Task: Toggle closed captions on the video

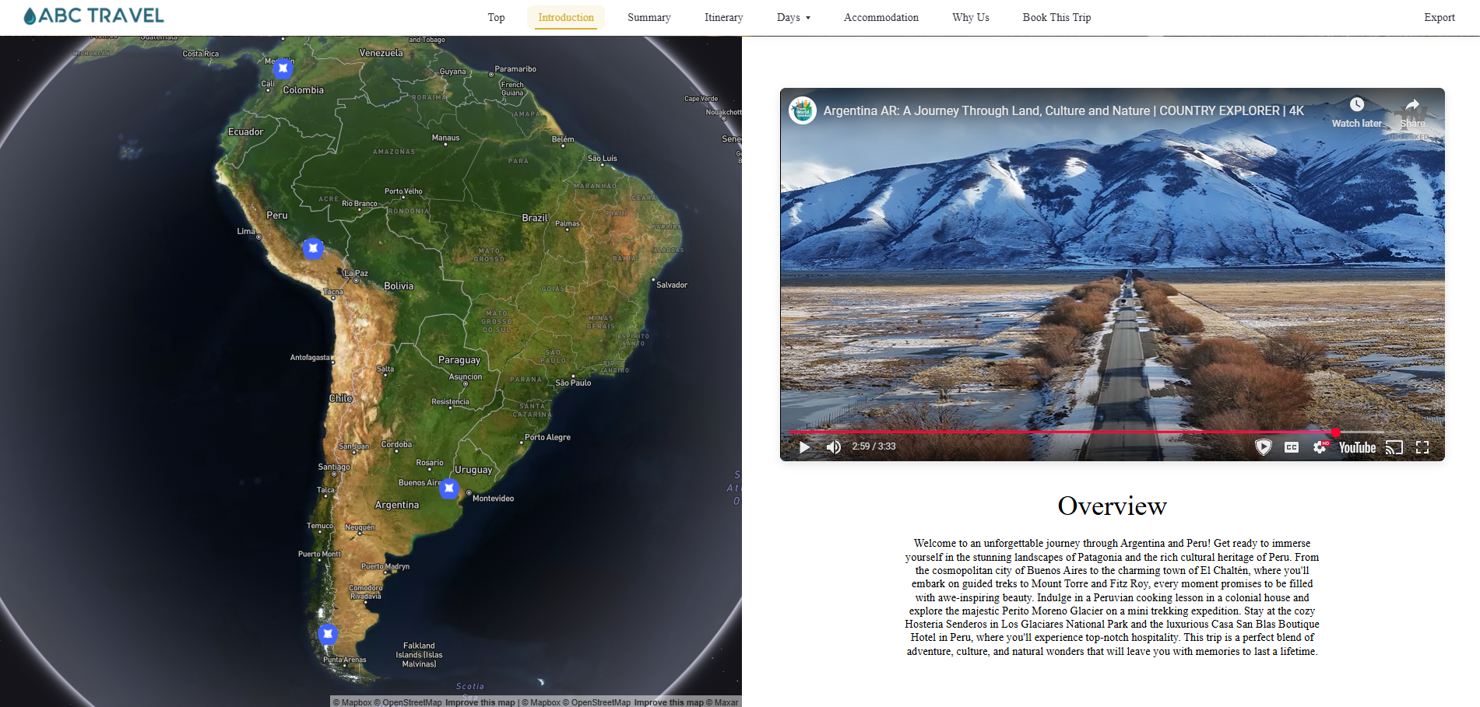Action: 1292,447
